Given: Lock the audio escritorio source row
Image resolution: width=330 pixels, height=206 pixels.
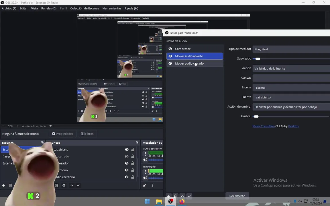Looking at the screenshot, I should (133, 177).
